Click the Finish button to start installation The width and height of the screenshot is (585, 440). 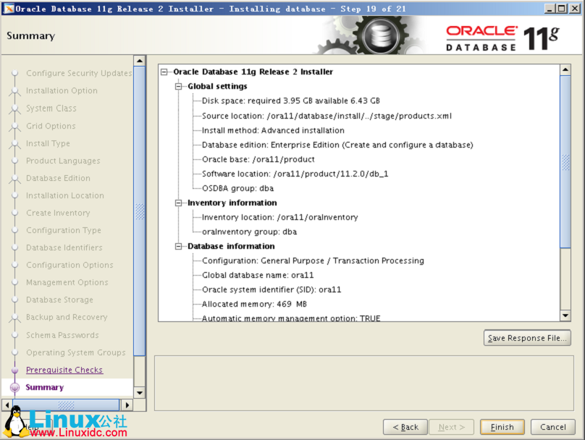(x=502, y=426)
